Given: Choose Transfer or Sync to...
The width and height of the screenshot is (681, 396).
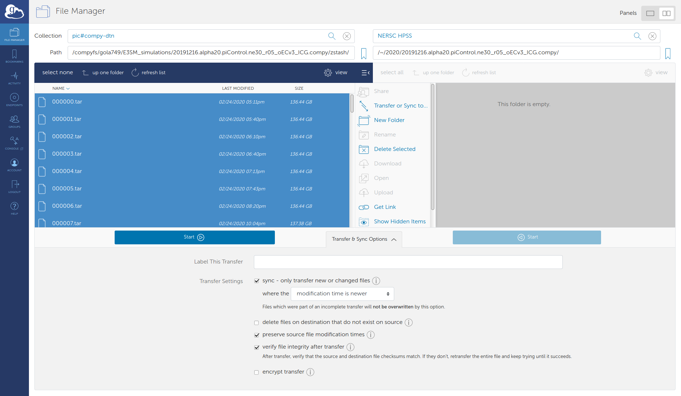Looking at the screenshot, I should (x=393, y=106).
